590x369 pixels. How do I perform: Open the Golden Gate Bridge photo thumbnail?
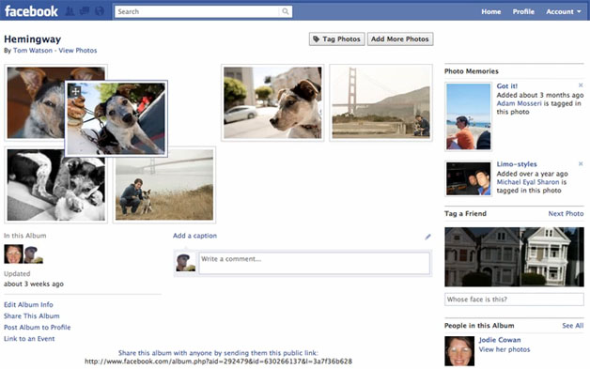[x=380, y=102]
